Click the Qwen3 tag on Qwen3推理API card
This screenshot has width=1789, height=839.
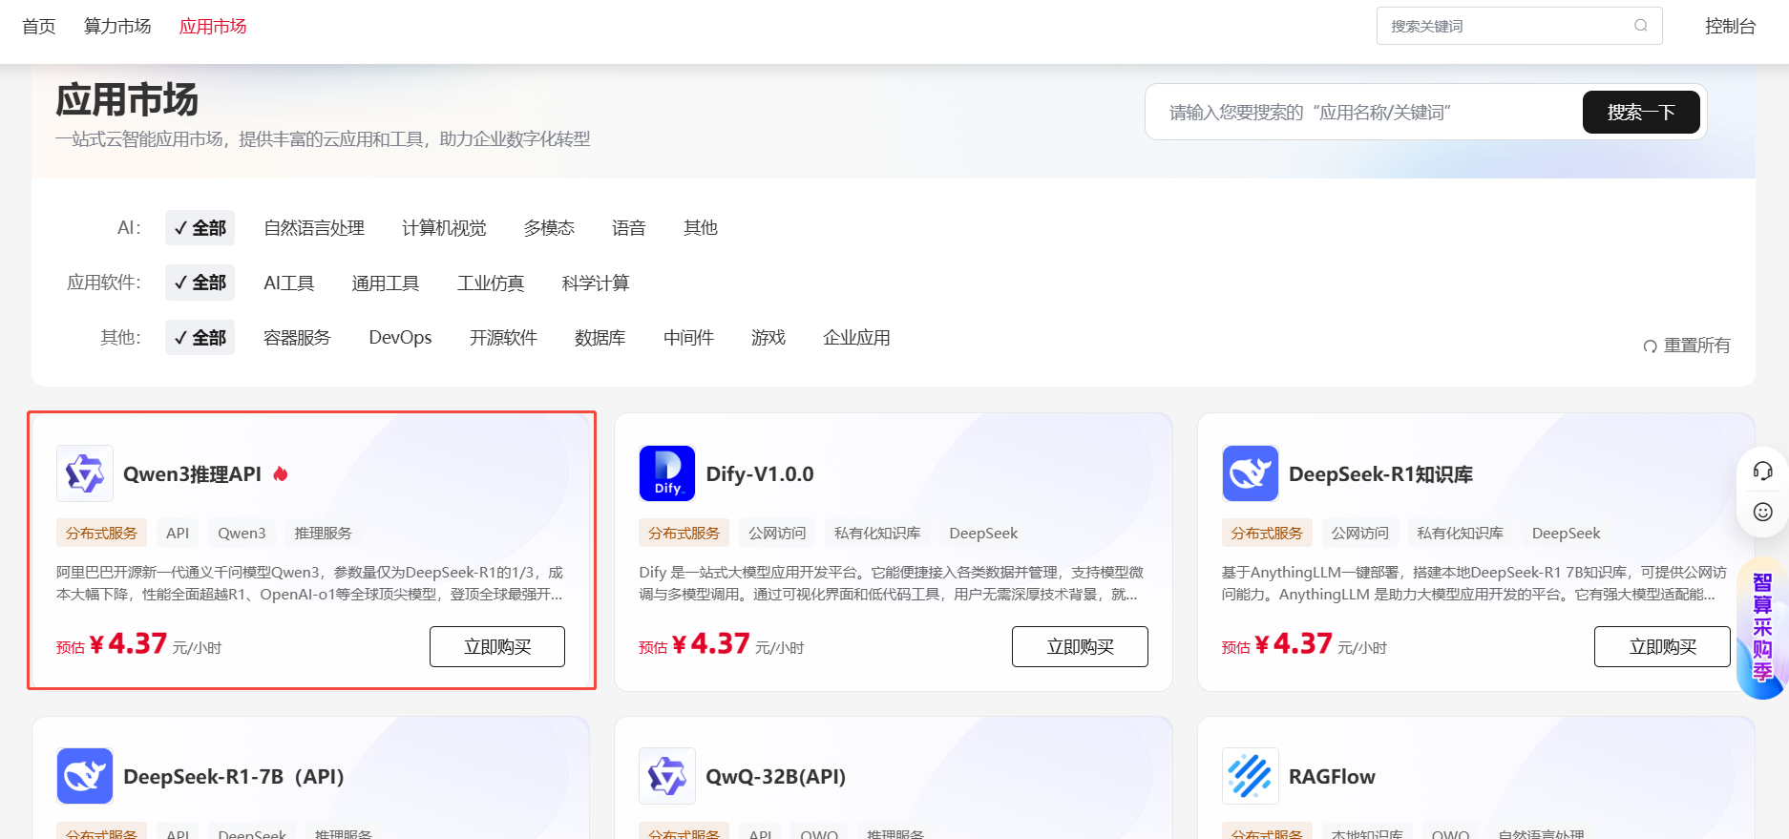click(242, 534)
